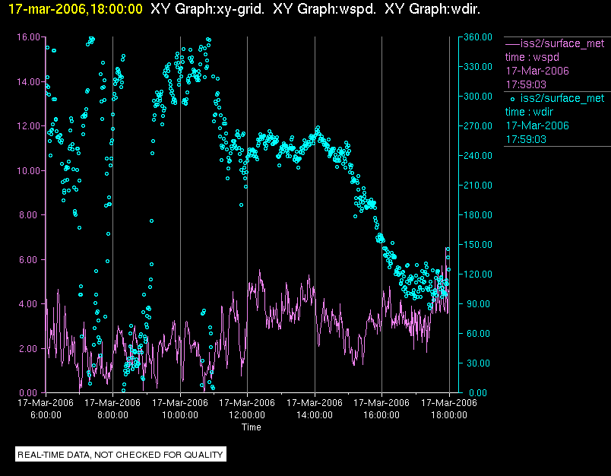Click the 270.00 wind direction axis label

(x=478, y=126)
